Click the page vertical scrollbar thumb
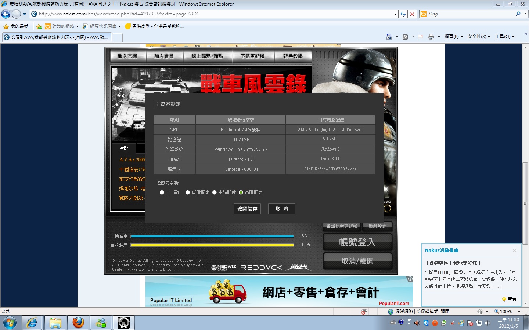The image size is (529, 330). 525,203
